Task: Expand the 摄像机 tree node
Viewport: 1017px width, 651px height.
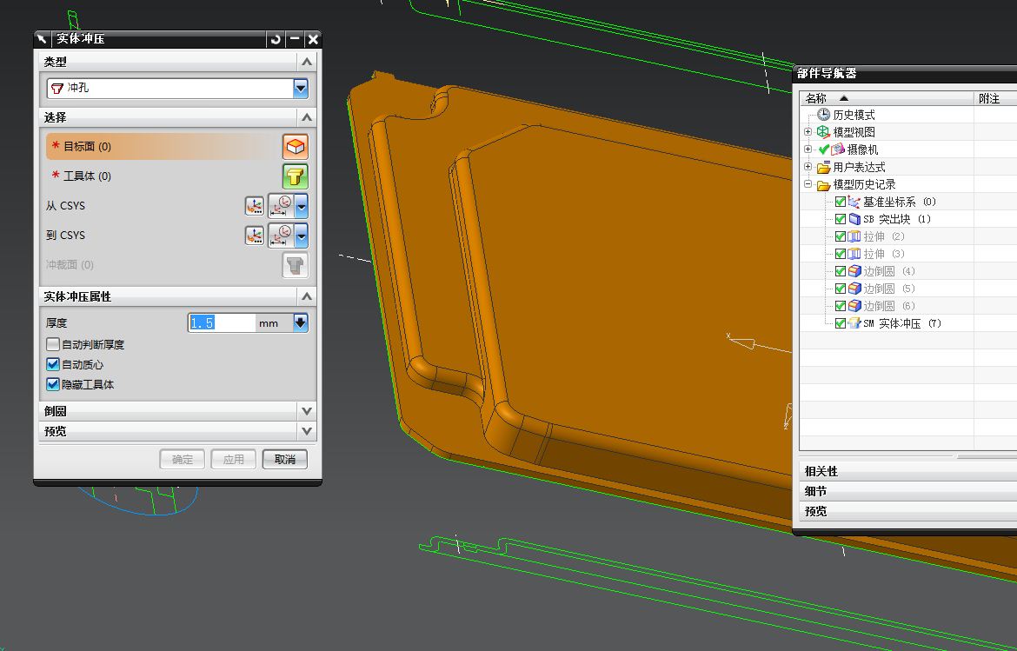Action: pos(808,149)
